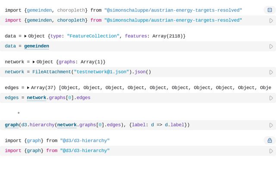Run the import gemeinden cell

click(x=271, y=20)
